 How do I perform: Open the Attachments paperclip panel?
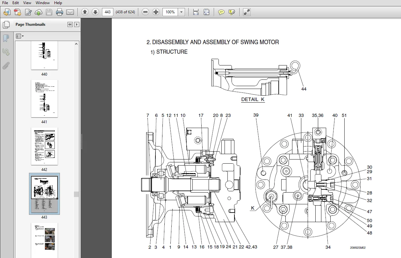[x=6, y=66]
